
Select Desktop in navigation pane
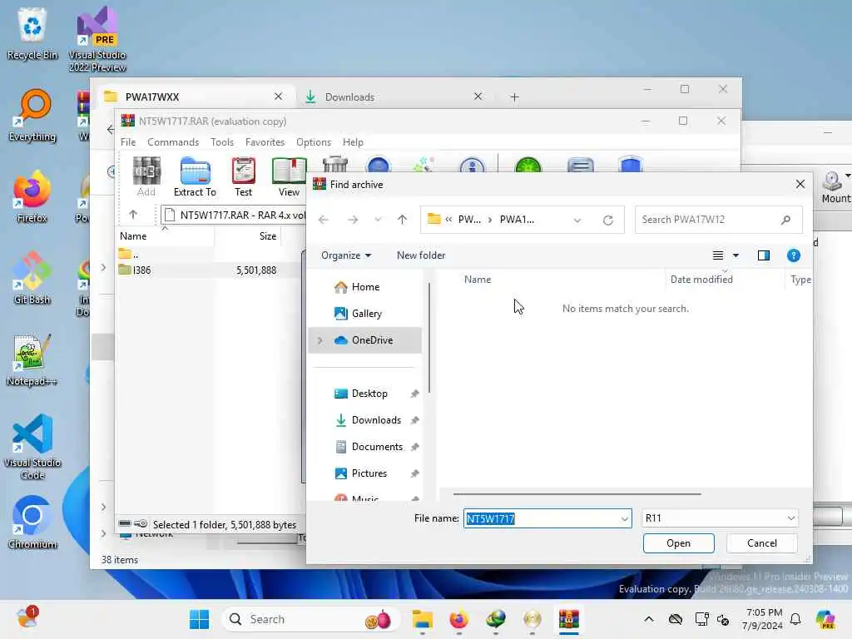pos(365,394)
